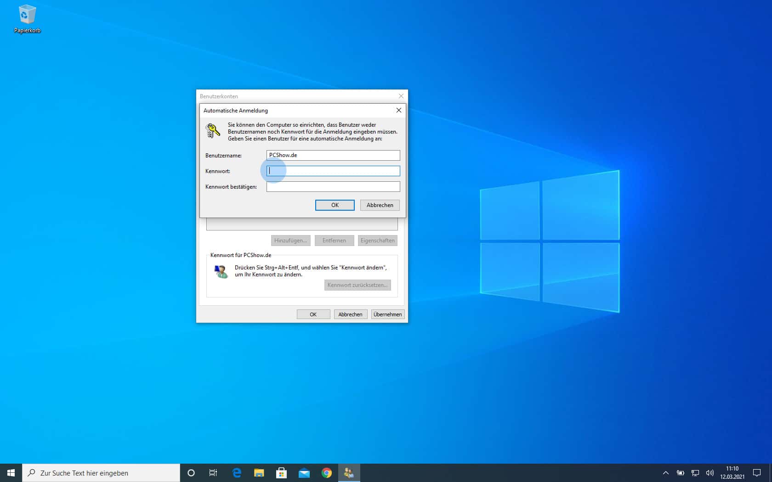The image size is (772, 482).
Task: Click the Eigenschaften button
Action: tap(378, 241)
